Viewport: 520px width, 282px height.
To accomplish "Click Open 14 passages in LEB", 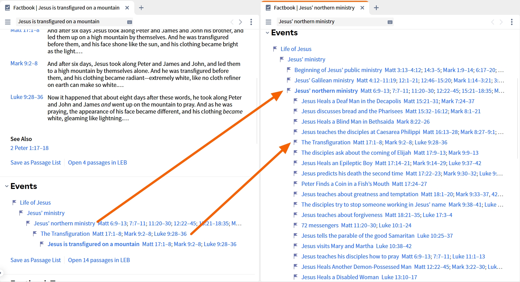I will click(x=99, y=260).
